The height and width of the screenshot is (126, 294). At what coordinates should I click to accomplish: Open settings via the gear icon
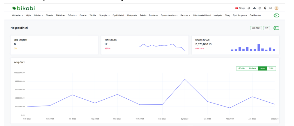(260, 8)
